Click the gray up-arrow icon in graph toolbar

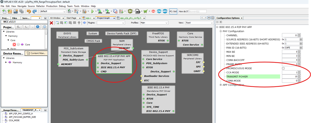point(79,23)
